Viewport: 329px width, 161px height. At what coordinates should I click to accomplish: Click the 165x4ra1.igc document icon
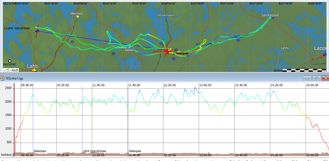tap(2, 78)
